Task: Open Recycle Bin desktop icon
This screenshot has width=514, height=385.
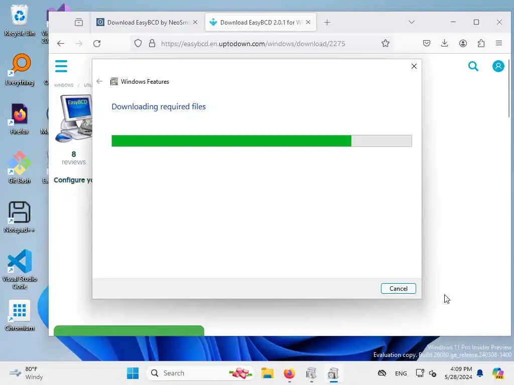Action: [20, 20]
